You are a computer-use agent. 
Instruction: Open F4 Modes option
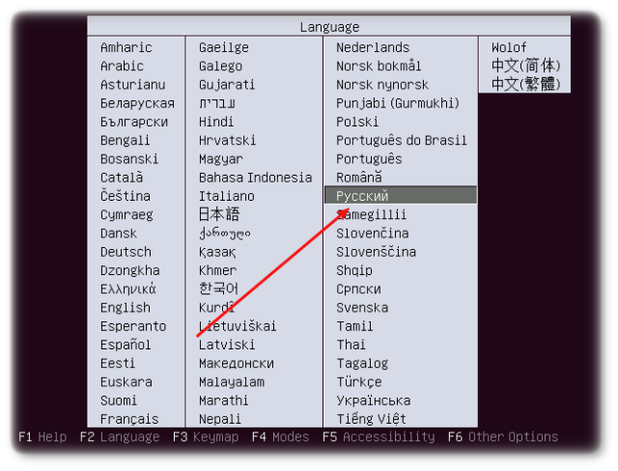click(x=280, y=437)
